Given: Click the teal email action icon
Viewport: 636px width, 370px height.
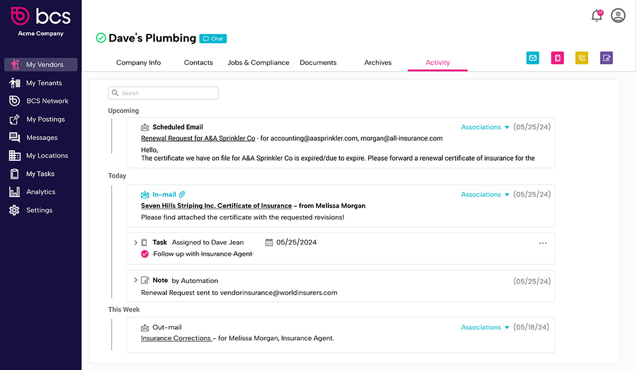Looking at the screenshot, I should click(533, 58).
